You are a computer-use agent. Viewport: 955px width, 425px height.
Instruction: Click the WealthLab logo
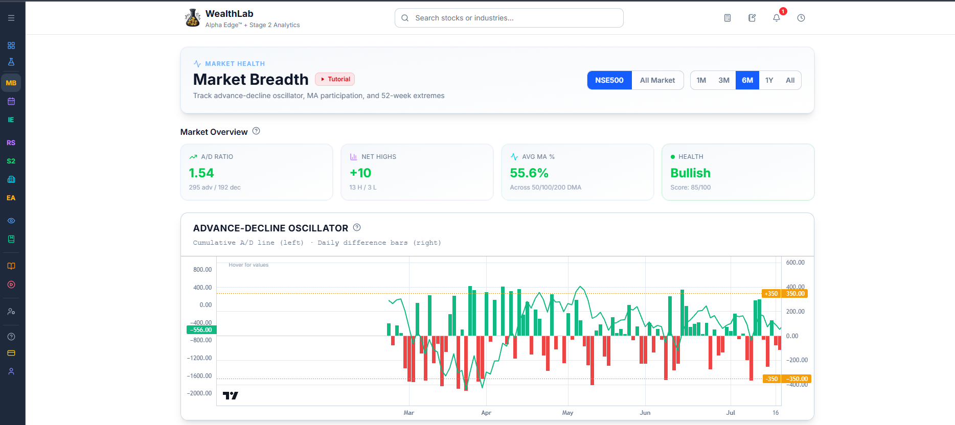tap(193, 18)
